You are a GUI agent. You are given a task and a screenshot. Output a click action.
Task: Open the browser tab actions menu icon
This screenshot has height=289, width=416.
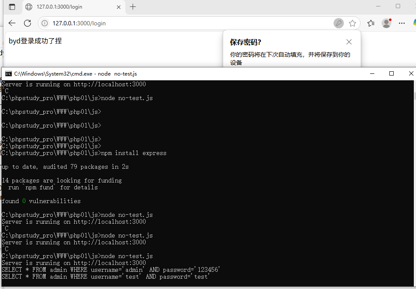[12, 7]
